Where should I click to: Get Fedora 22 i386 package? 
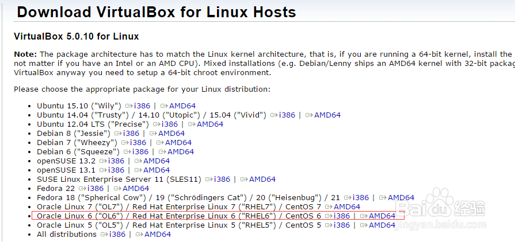pos(96,188)
